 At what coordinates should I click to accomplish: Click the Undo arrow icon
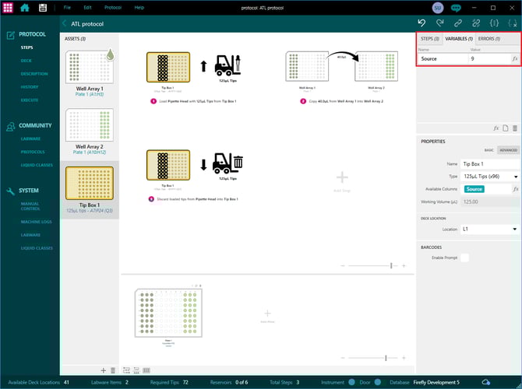click(x=421, y=23)
